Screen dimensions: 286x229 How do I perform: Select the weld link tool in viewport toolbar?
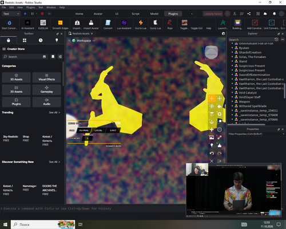point(220,137)
